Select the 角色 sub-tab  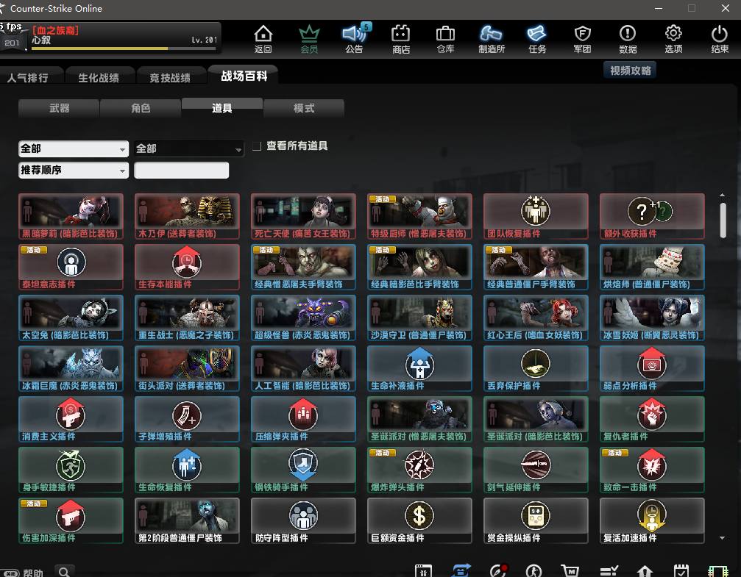[141, 108]
